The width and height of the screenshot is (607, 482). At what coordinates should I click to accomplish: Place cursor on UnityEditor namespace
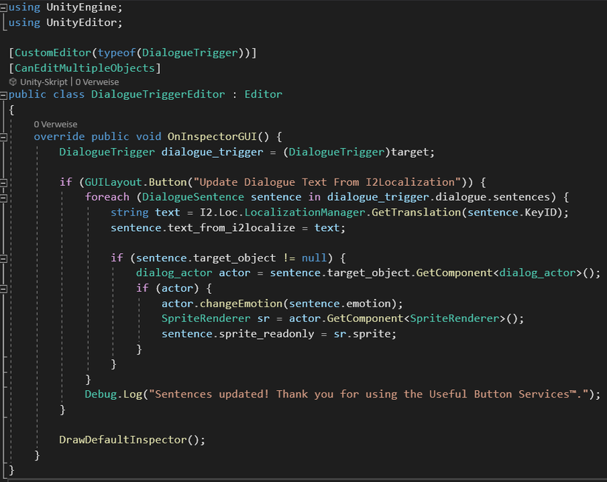coord(81,22)
